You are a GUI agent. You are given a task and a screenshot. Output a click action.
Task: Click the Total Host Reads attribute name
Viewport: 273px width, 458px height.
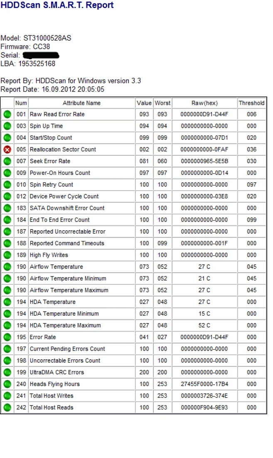point(52,408)
